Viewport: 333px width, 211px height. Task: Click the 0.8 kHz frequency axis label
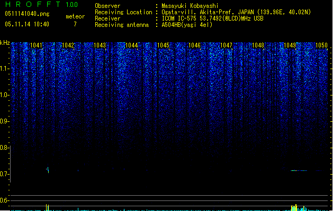5,148
